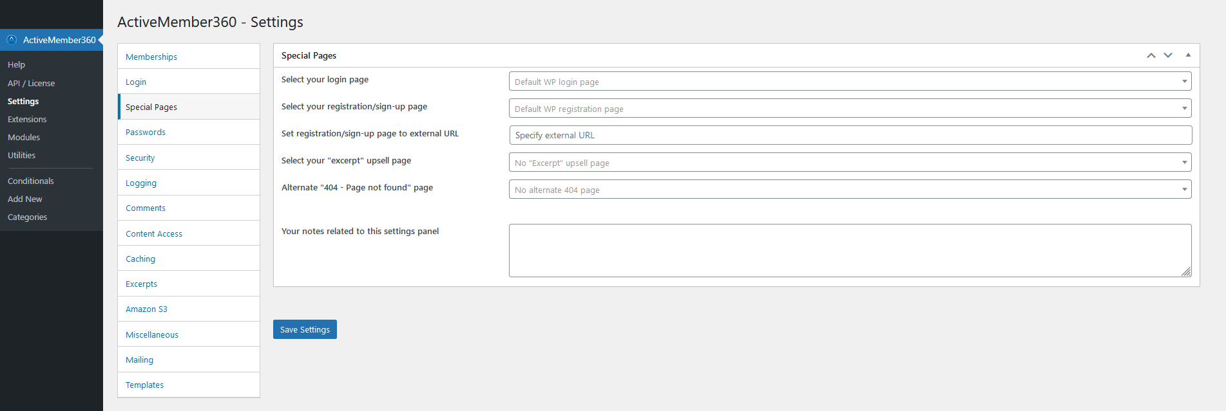The width and height of the screenshot is (1226, 411).
Task: Collapse the Special Pages panel
Action: click(1188, 55)
